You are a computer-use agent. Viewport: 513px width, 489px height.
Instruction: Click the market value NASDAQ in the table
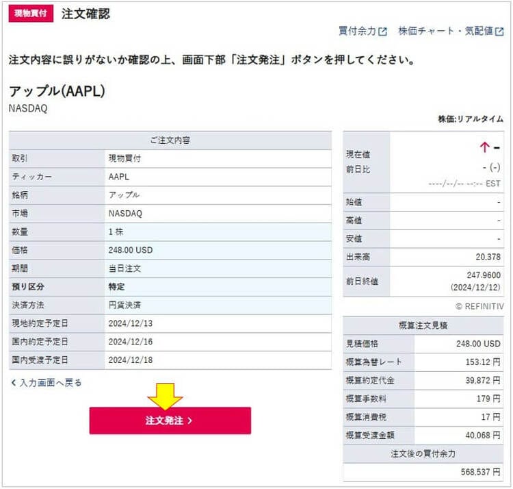click(125, 214)
